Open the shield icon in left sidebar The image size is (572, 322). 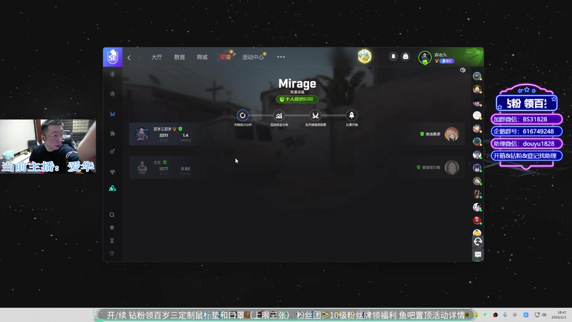tap(112, 74)
